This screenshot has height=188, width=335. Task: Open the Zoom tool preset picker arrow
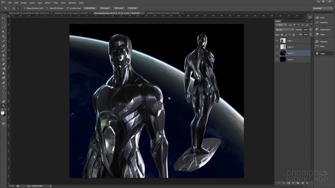9,8
